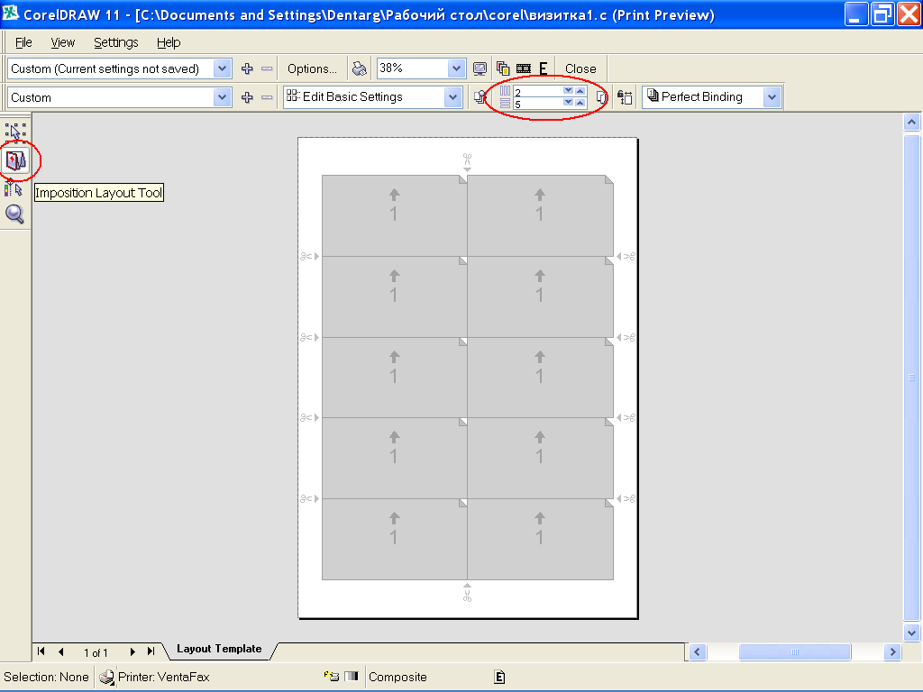Click the '1 of 1' page counter
This screenshot has height=692, width=923.
click(96, 652)
